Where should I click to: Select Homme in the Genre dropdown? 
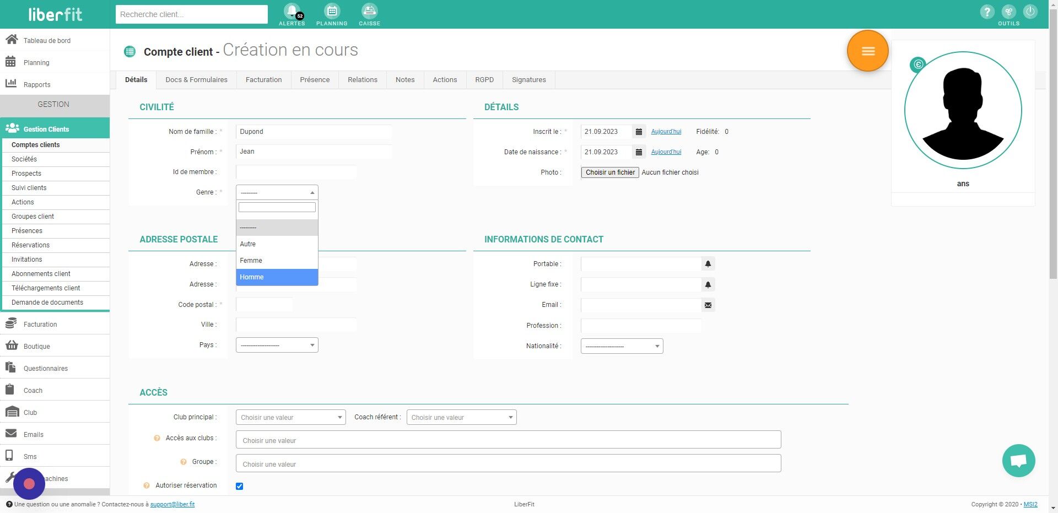click(277, 277)
